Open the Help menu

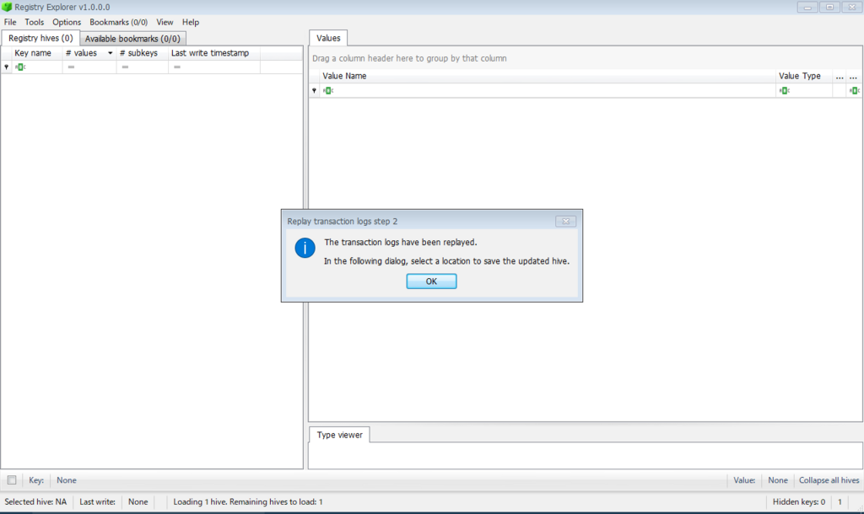(x=191, y=22)
